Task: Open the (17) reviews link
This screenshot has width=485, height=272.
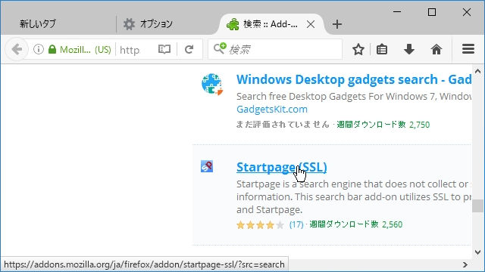Action: tap(296, 224)
